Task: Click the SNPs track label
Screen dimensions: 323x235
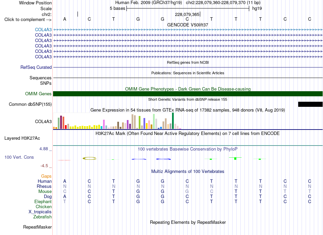Action: coord(46,83)
